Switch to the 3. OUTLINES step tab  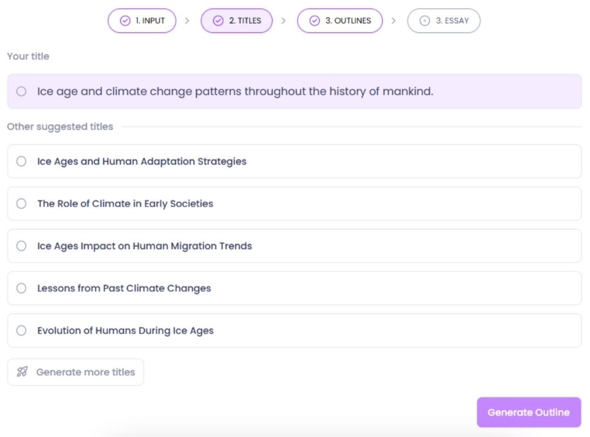click(x=340, y=21)
